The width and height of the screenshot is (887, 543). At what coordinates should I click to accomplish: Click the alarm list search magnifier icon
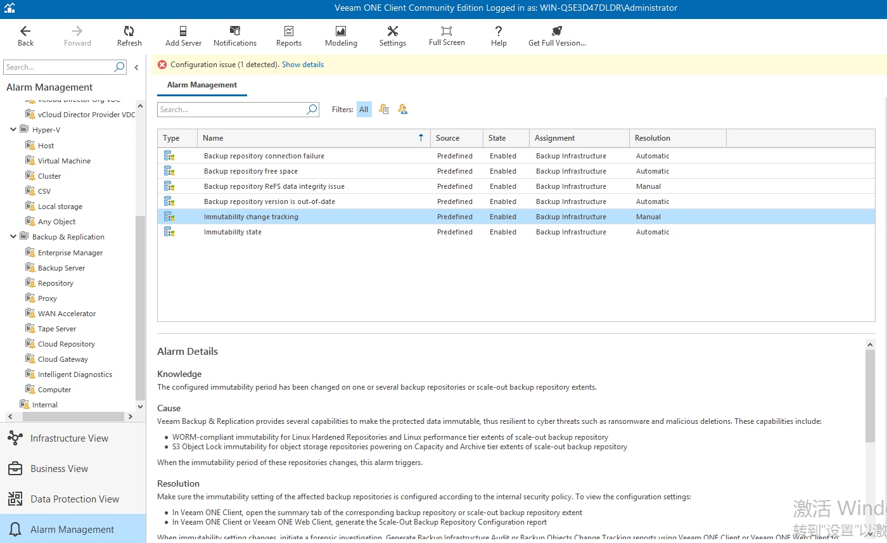coord(312,110)
